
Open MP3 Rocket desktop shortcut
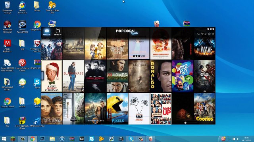pos(37,122)
